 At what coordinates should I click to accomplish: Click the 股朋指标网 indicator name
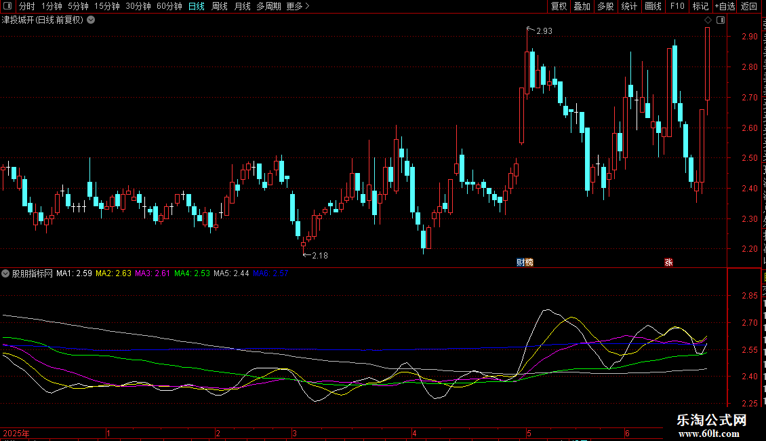click(33, 273)
